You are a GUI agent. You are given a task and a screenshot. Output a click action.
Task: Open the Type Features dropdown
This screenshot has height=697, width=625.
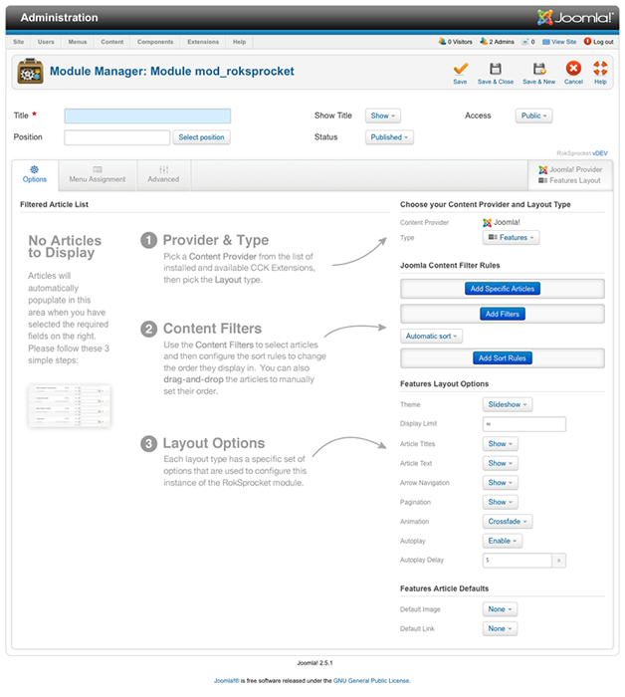pos(511,238)
